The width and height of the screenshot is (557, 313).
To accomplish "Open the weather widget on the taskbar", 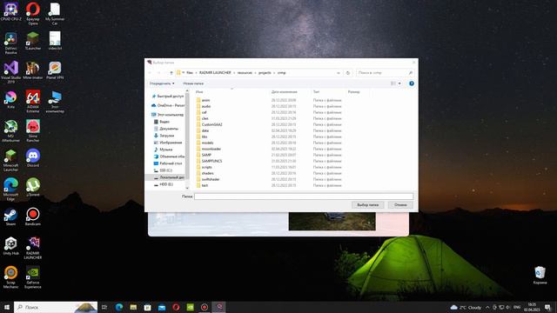I will point(466,307).
